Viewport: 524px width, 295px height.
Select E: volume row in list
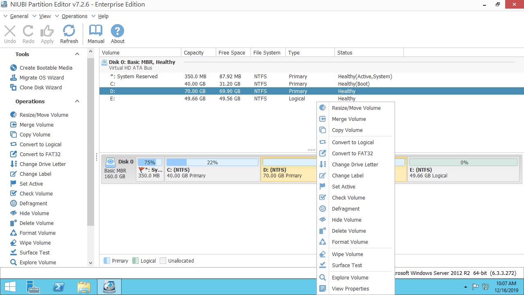tap(113, 99)
